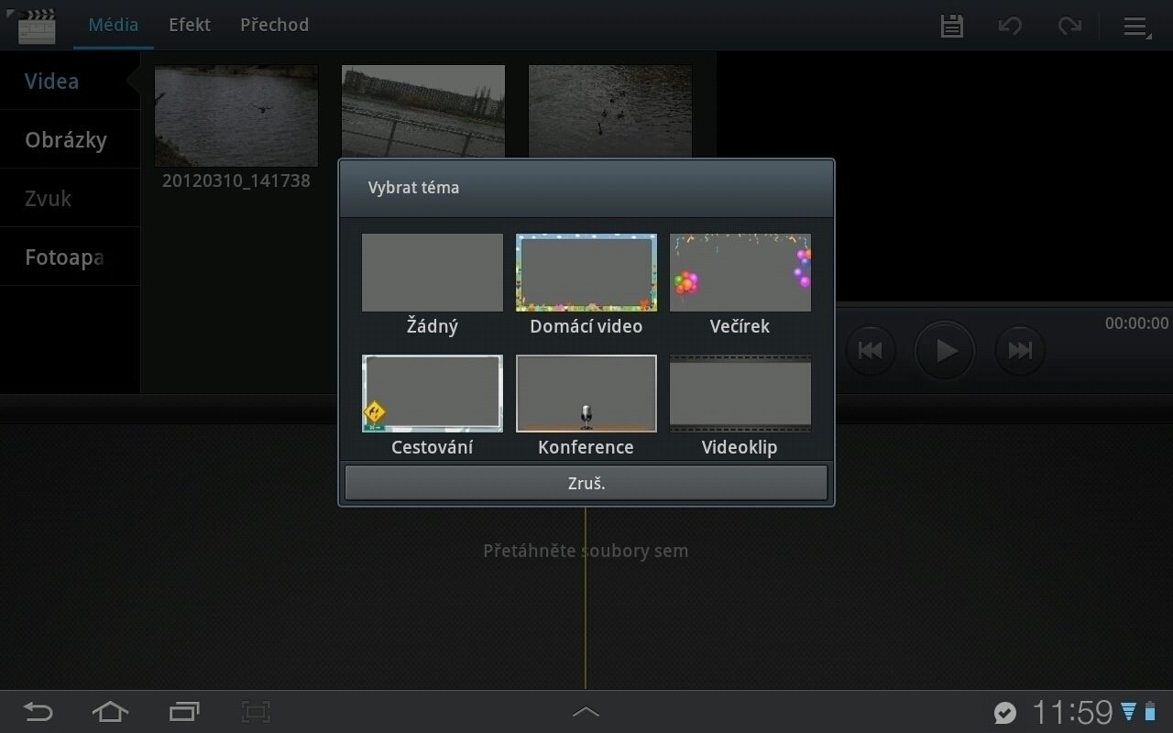Click the save floppy disk icon
Screen dimensions: 1173x733
[x=952, y=26]
